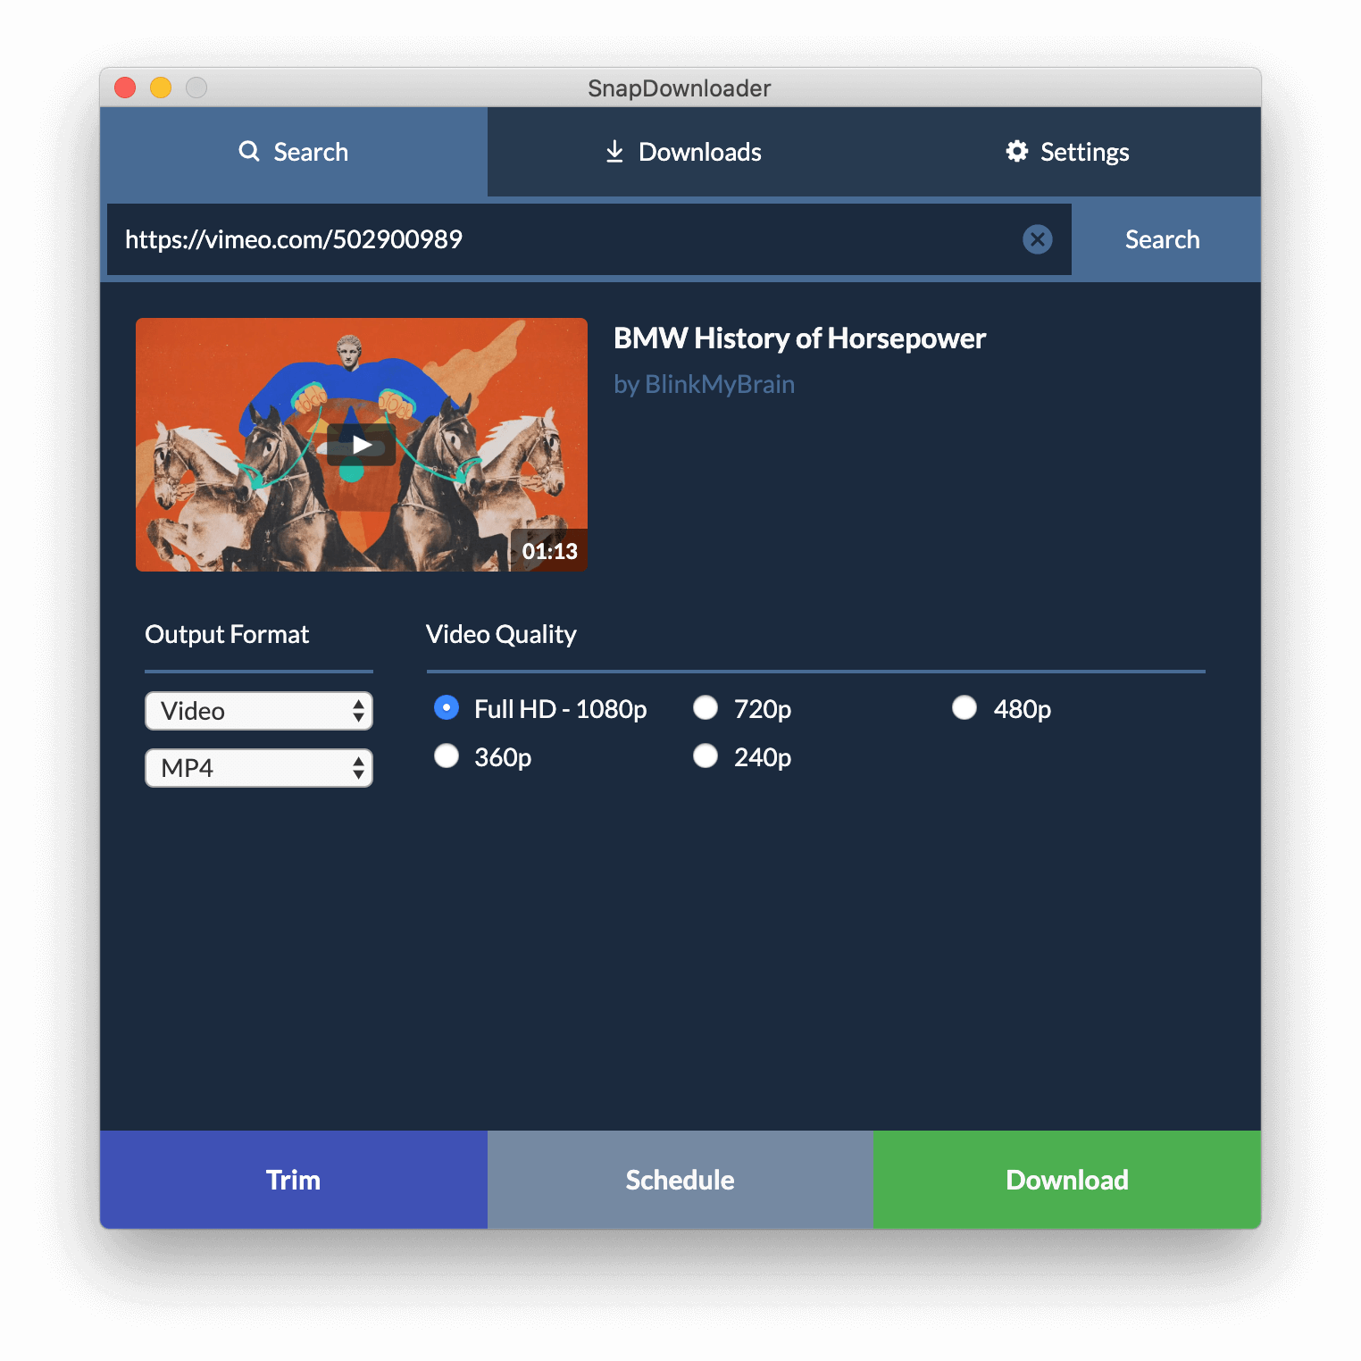Viewport: 1361px width, 1361px height.
Task: Select 720p video quality
Action: click(x=706, y=708)
